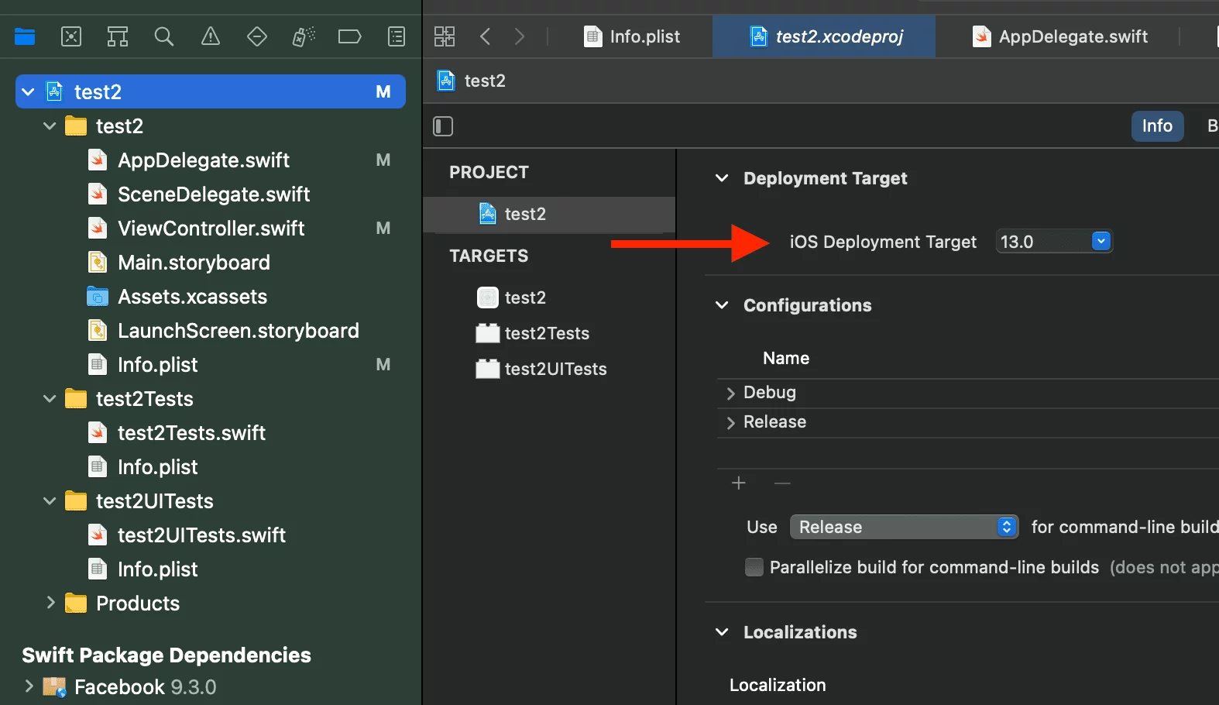Click the related items grid icon
Screen dimensions: 1219x705
coord(445,36)
